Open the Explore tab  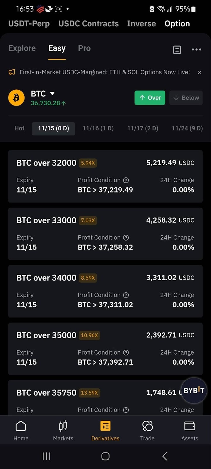click(x=22, y=48)
